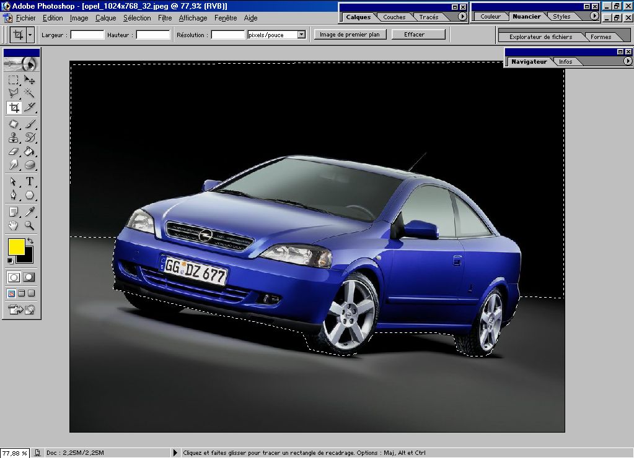Select the Polygon shape tool
The height and width of the screenshot is (458, 634).
[x=30, y=195]
